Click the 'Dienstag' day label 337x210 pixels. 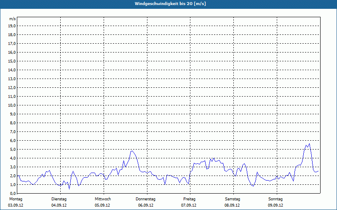coord(59,199)
